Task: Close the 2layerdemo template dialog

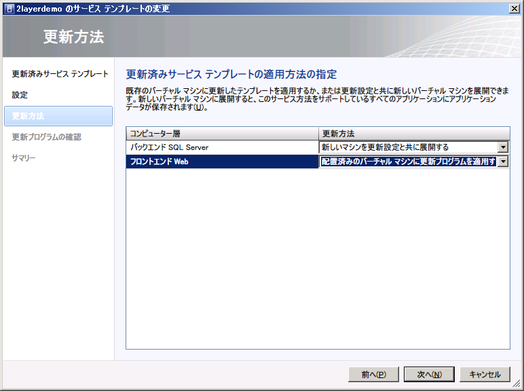Action: tap(514, 9)
